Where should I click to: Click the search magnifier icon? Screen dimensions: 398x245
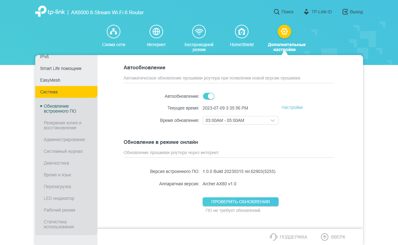(x=277, y=12)
